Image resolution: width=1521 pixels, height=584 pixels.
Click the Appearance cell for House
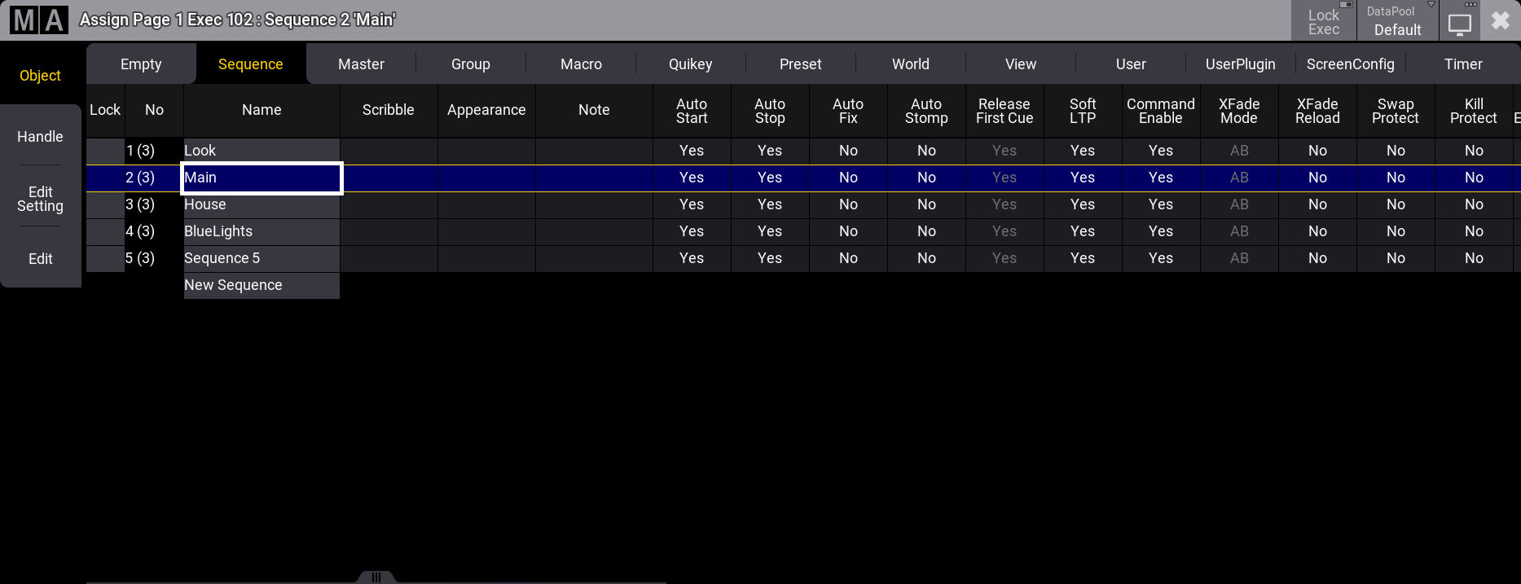click(x=486, y=204)
